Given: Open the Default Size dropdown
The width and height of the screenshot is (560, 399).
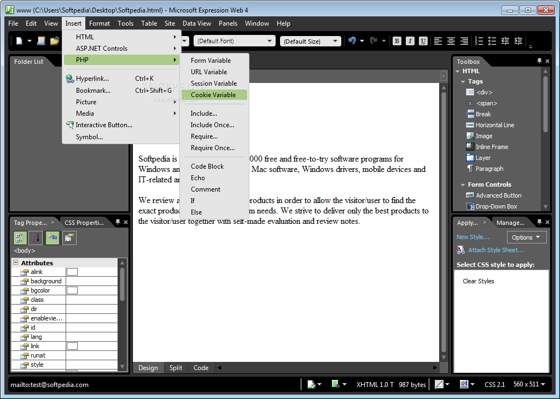Looking at the screenshot, I should (x=335, y=41).
